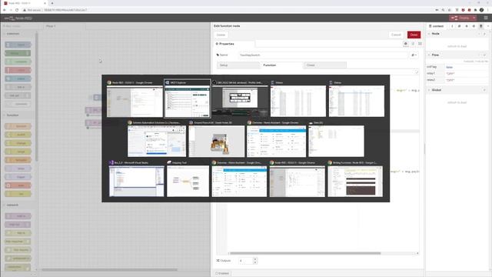The height and width of the screenshot is (277, 492).
Task: Select the context tab in the sidebar
Action: pyautogui.click(x=437, y=26)
